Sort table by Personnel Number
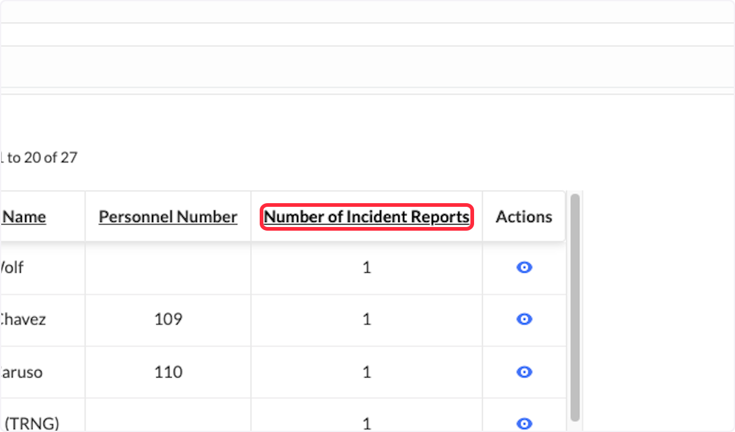This screenshot has height=432, width=735. (168, 217)
